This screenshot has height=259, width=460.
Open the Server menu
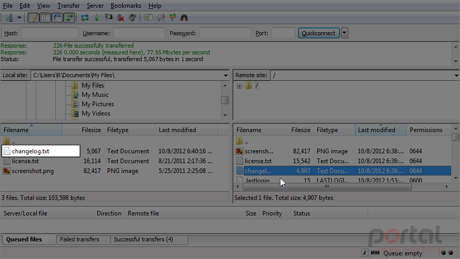95,6
